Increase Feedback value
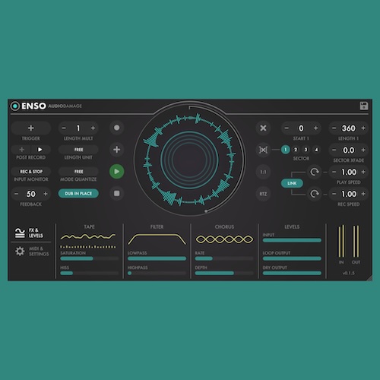 tap(46, 194)
